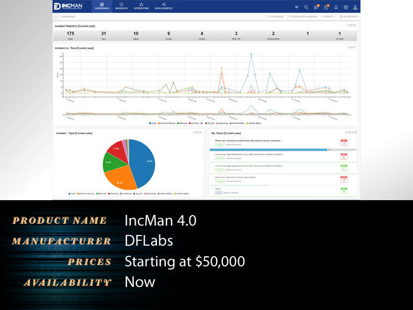Viewport: 413px width, 310px height.
Task: Click the 4 Closed statistic
Action: 202,35
